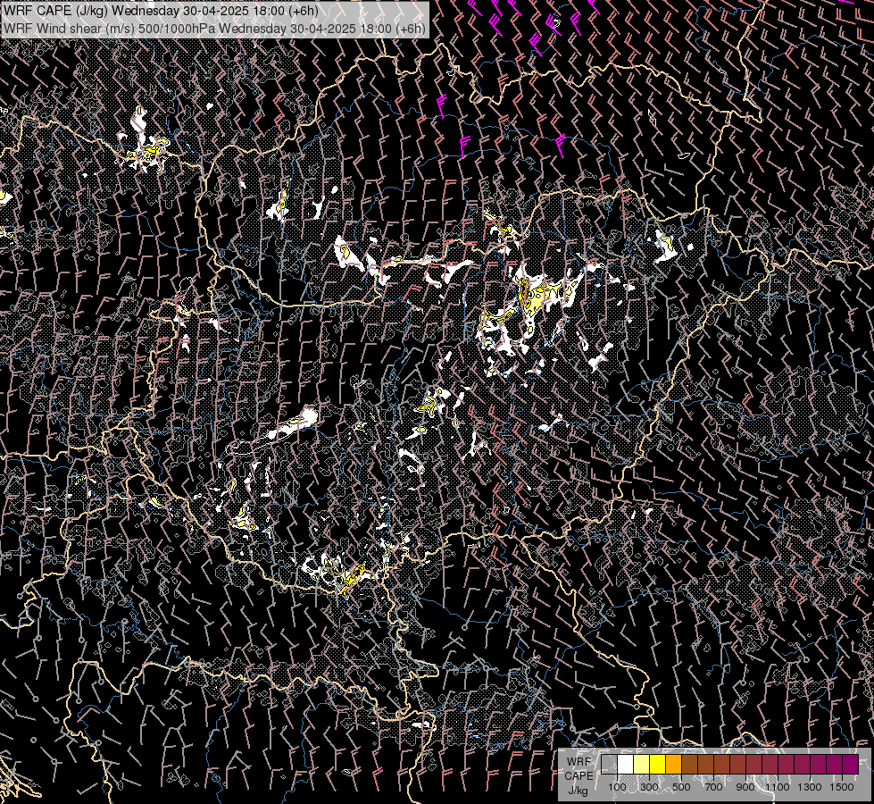Click the purple 1500+ legend swatch

click(851, 764)
